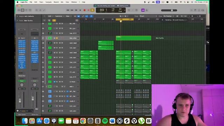Collapse the track 57 Midi 2 stack
The width and height of the screenshot is (224, 126).
click(47, 86)
